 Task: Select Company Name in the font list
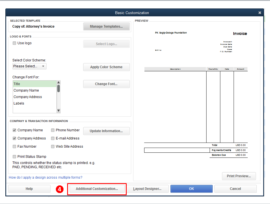pyautogui.click(x=35, y=90)
